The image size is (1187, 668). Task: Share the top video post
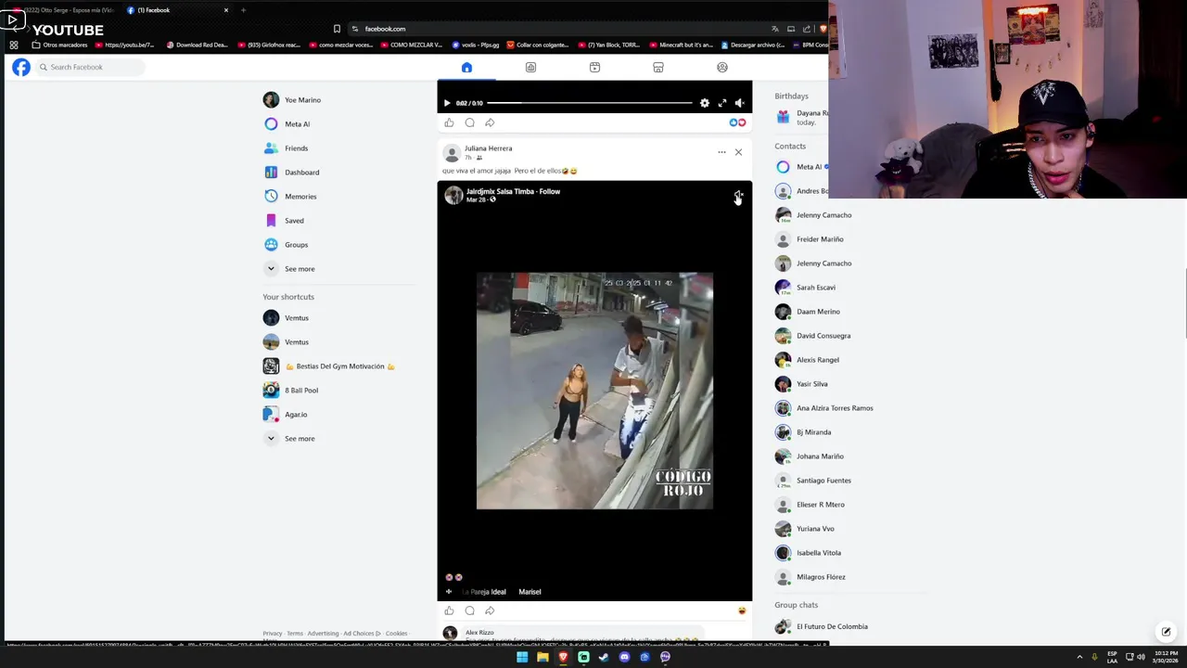pos(490,122)
